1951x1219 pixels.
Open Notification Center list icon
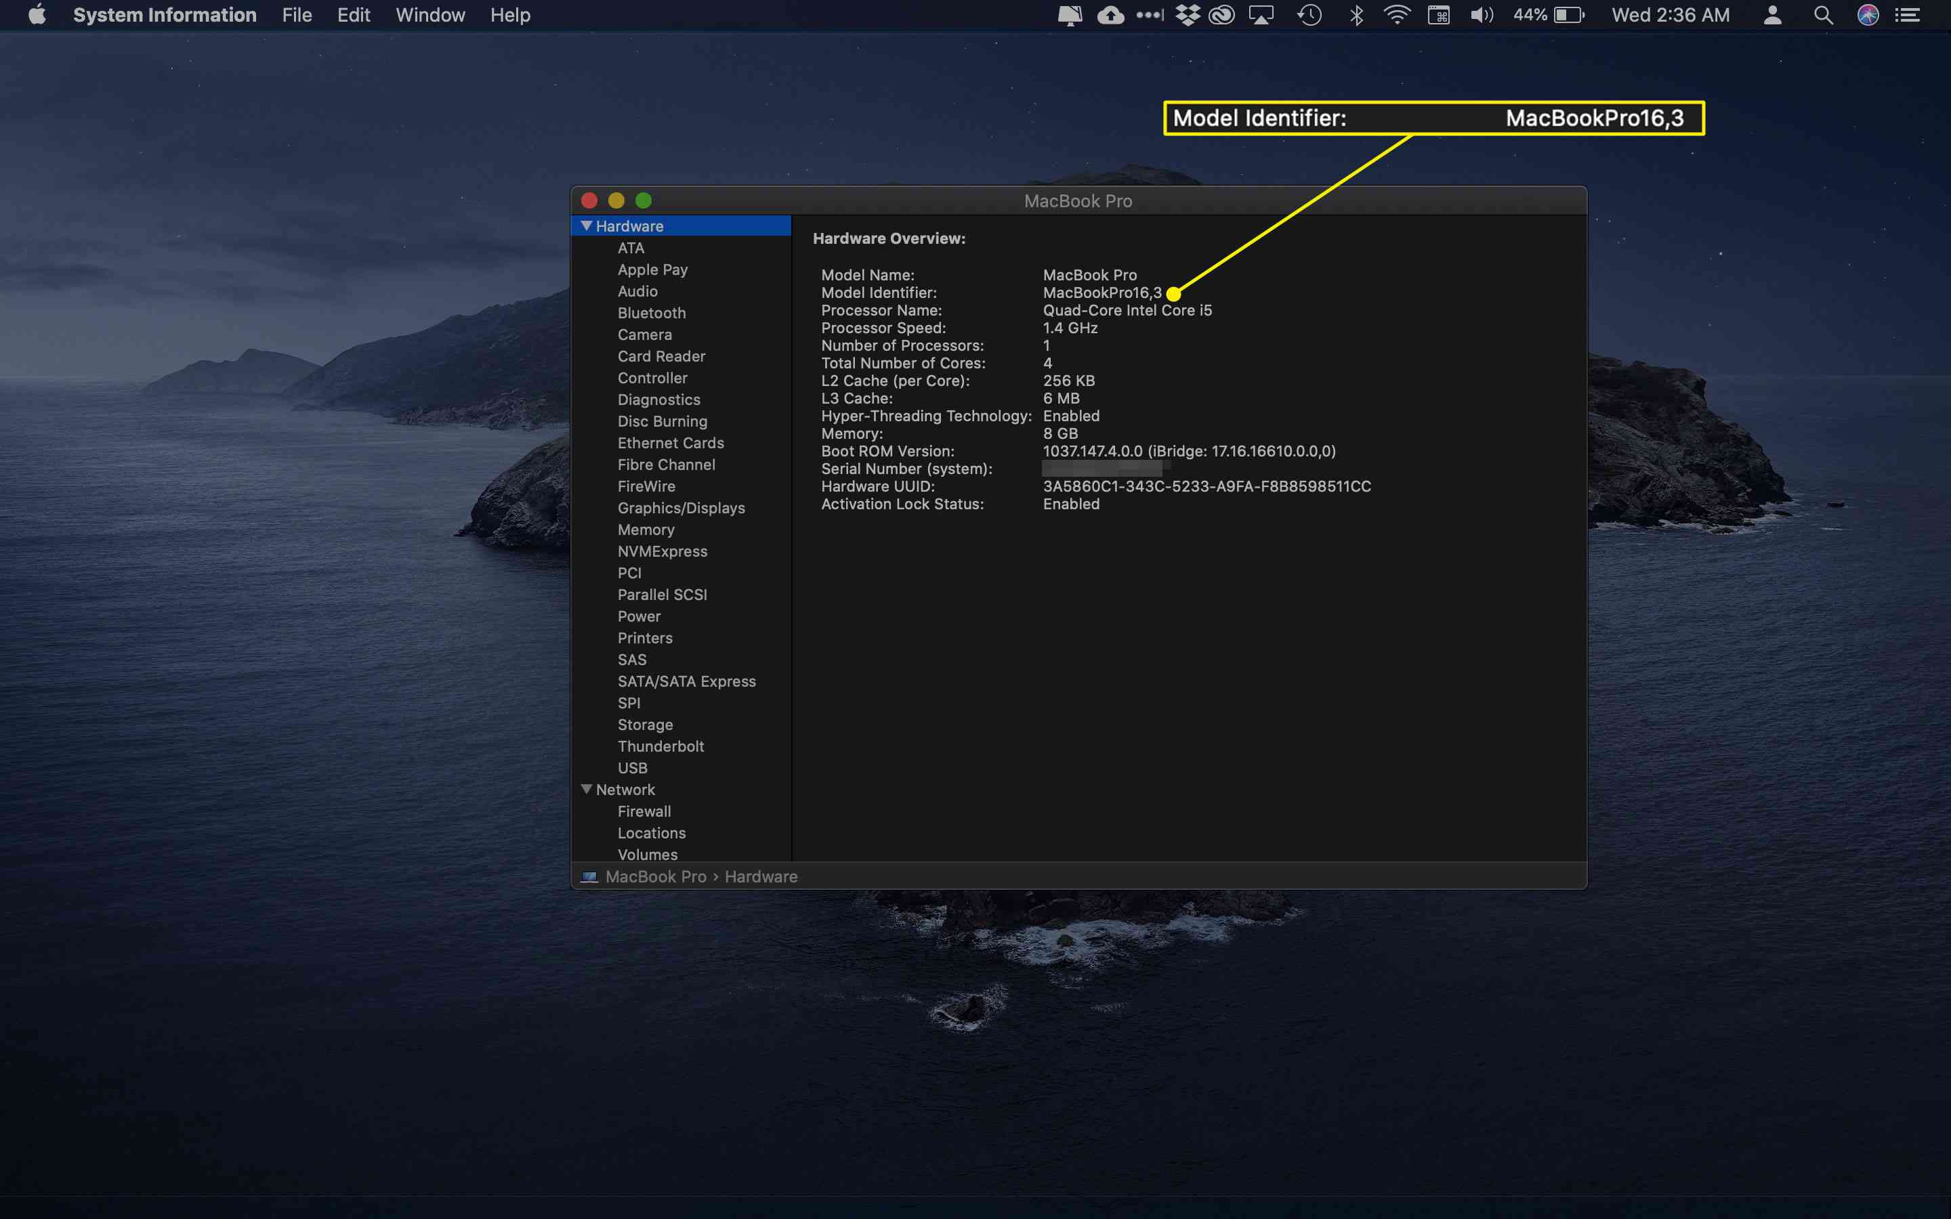coord(1908,16)
